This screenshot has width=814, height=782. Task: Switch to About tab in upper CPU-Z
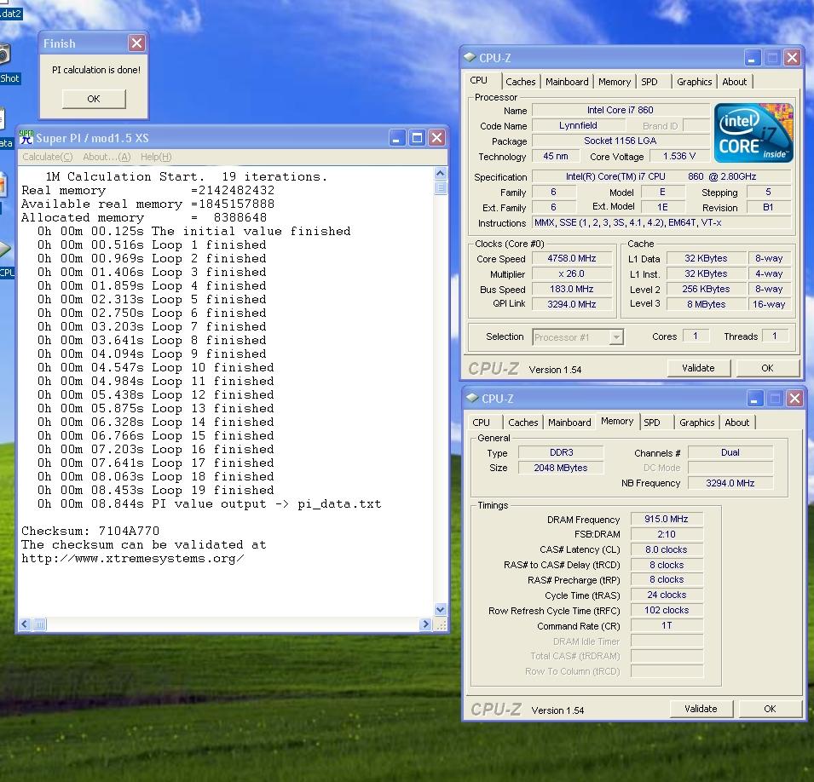(x=734, y=82)
